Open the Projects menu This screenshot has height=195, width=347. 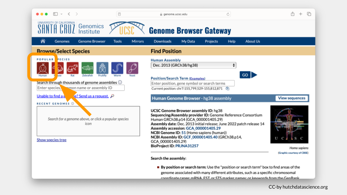(211, 41)
